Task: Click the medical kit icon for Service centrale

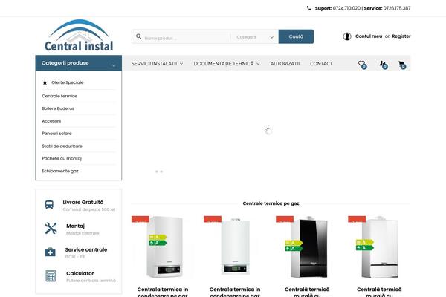Action: click(x=51, y=252)
